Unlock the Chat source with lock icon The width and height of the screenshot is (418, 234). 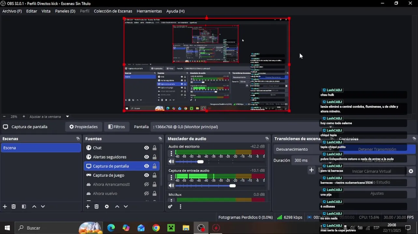154,148
